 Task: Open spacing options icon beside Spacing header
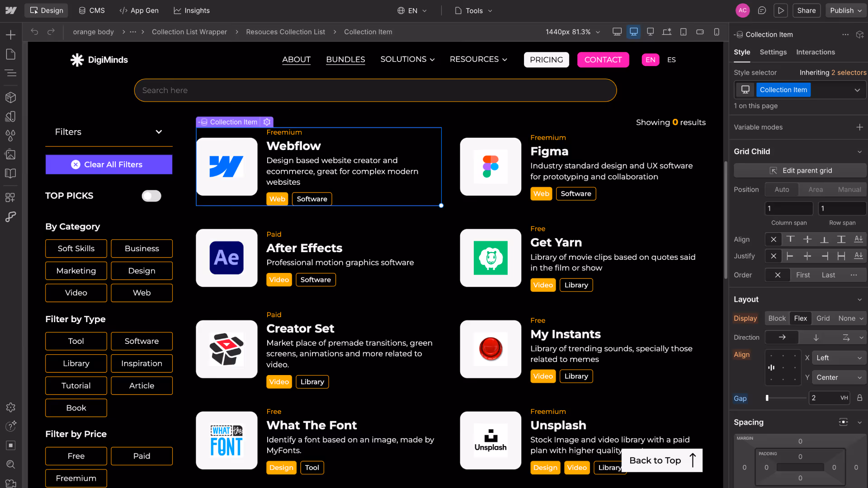tap(843, 422)
